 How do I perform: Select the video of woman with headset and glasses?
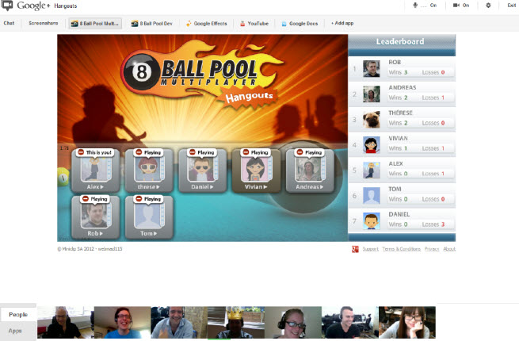[x=293, y=322]
